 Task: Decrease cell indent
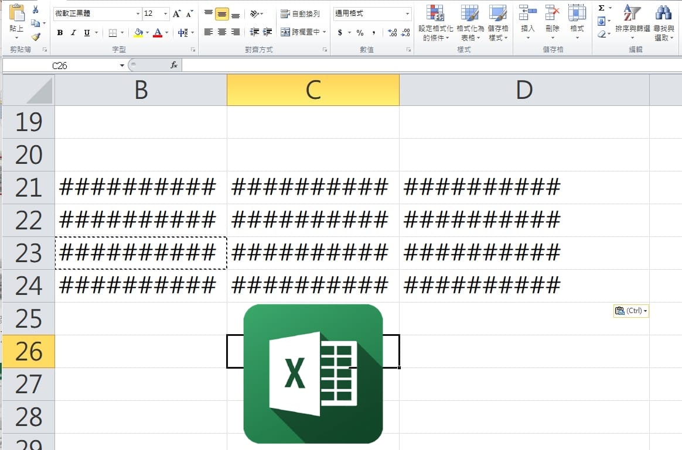(x=254, y=32)
